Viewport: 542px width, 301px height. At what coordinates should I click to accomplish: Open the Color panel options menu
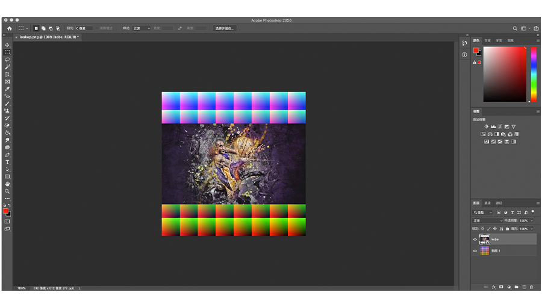coord(538,40)
